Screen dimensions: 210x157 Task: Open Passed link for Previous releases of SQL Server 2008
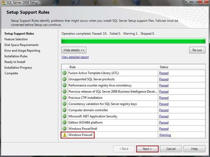pos(164,92)
